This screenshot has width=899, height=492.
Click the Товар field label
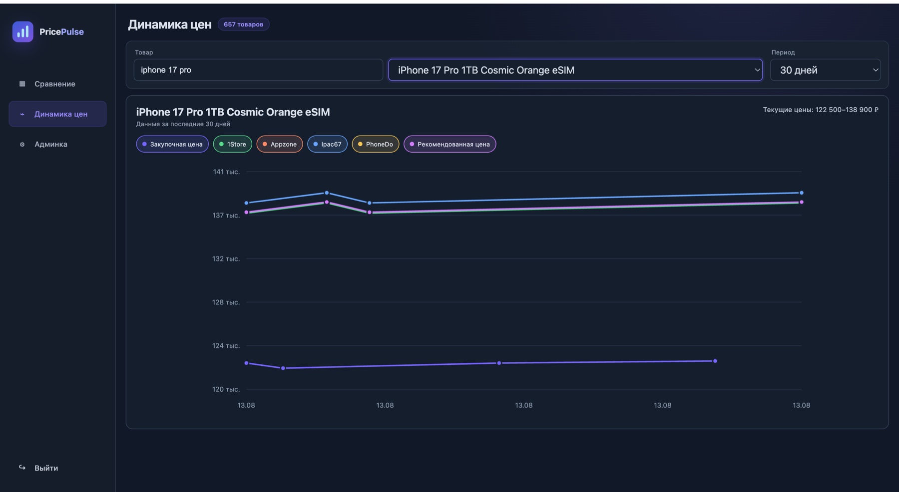coord(144,52)
